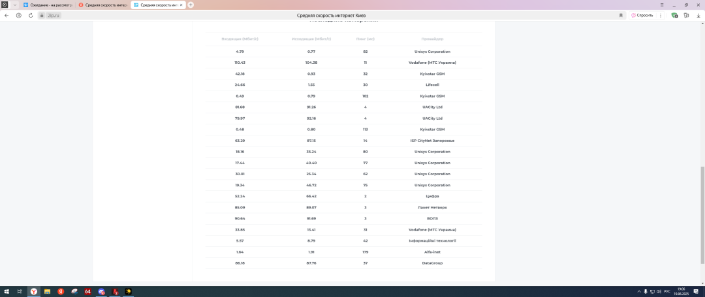This screenshot has width=705, height=297.
Task: Open the Yandex account profile icon
Action: pos(18,15)
